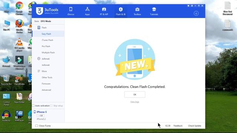The height and width of the screenshot is (133, 237).
Task: Open HandBrake desktop shortcut
Action: 19,80
